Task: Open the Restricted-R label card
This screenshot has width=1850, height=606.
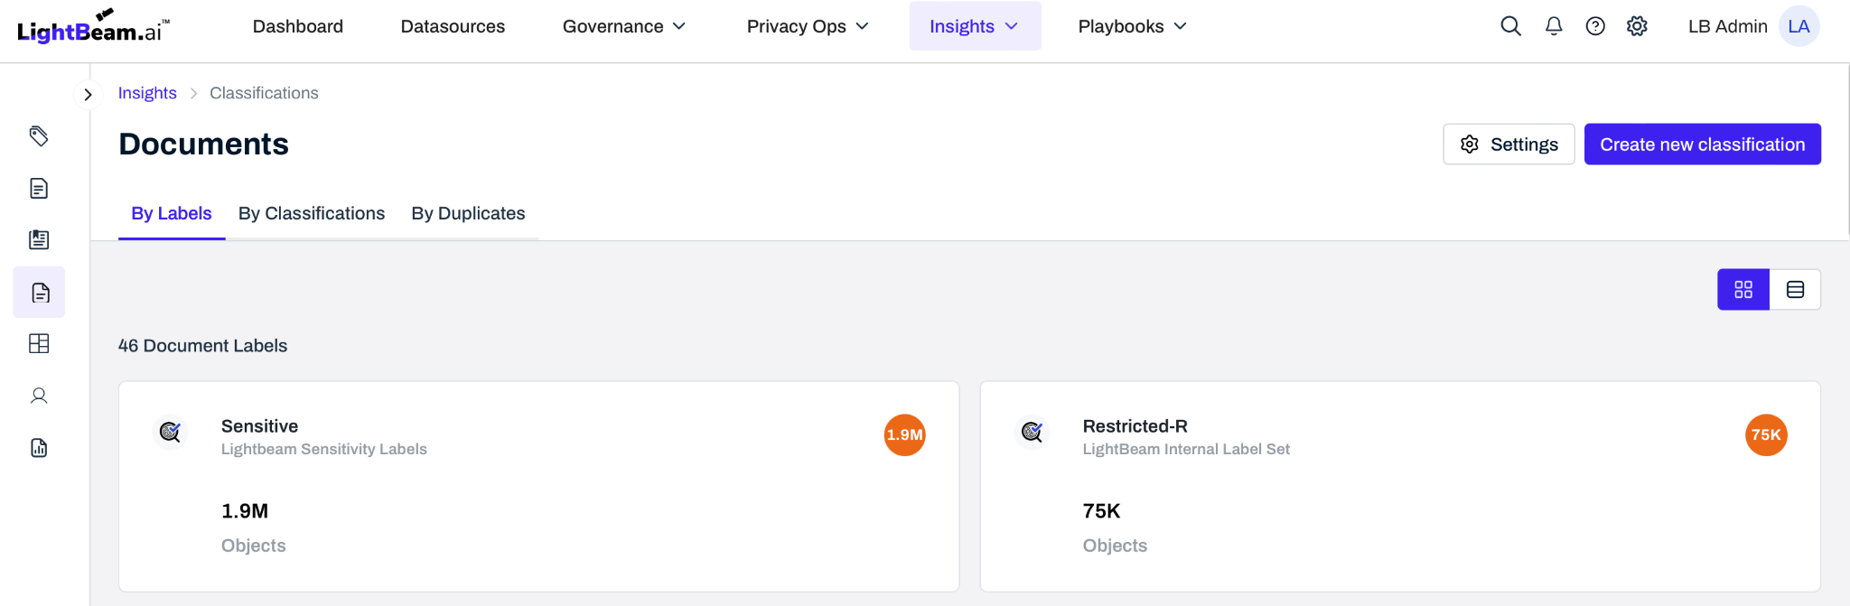Action: (1135, 426)
